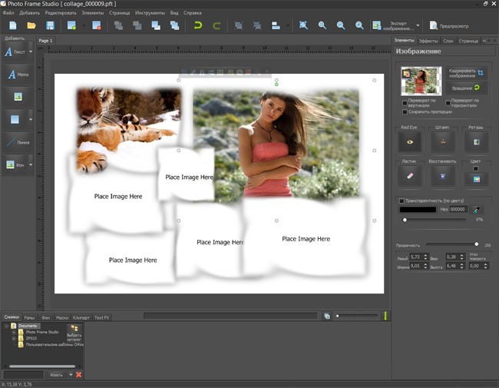Click the Save floppy disk icon
The width and height of the screenshot is (499, 388).
tap(51, 25)
